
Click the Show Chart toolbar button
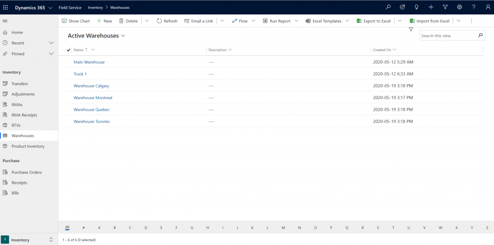76,21
